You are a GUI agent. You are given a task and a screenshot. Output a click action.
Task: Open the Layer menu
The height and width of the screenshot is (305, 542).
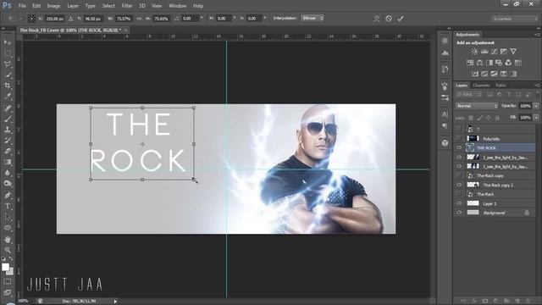[73, 6]
